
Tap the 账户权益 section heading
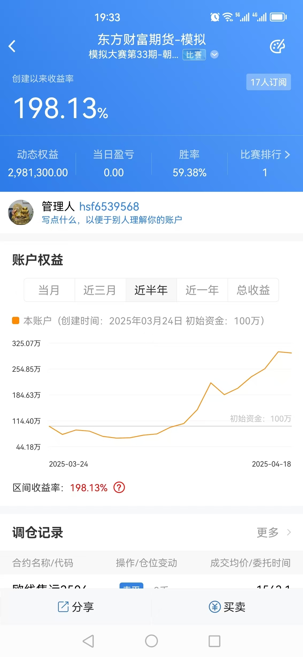click(38, 260)
